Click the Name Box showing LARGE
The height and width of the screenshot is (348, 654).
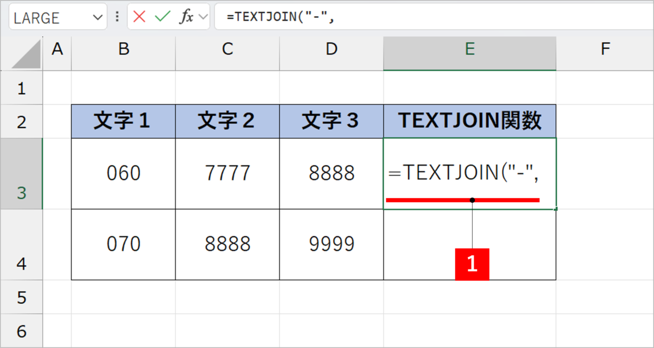[50, 17]
